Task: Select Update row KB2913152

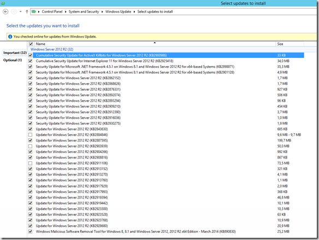Action: (166, 169)
